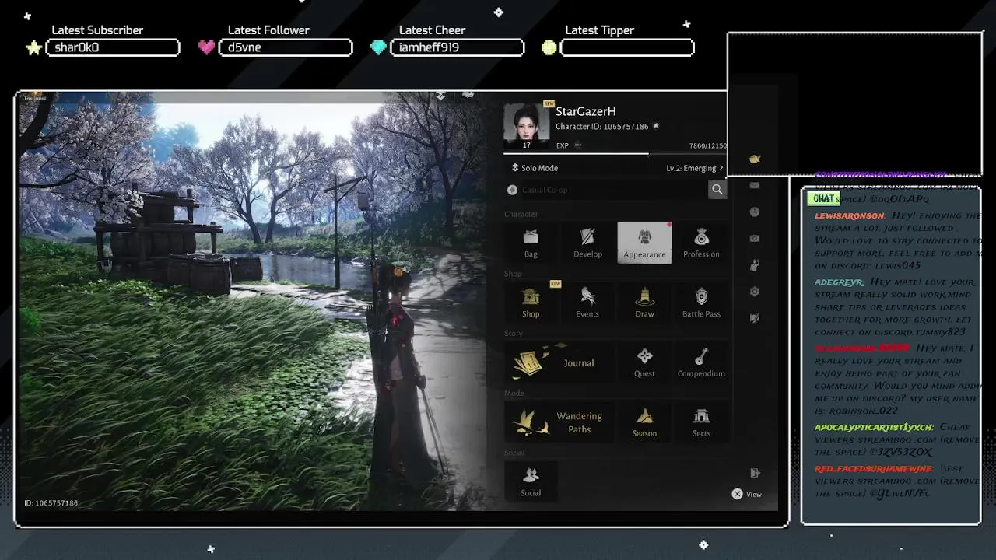Click the adegreyr chat username

pos(839,282)
